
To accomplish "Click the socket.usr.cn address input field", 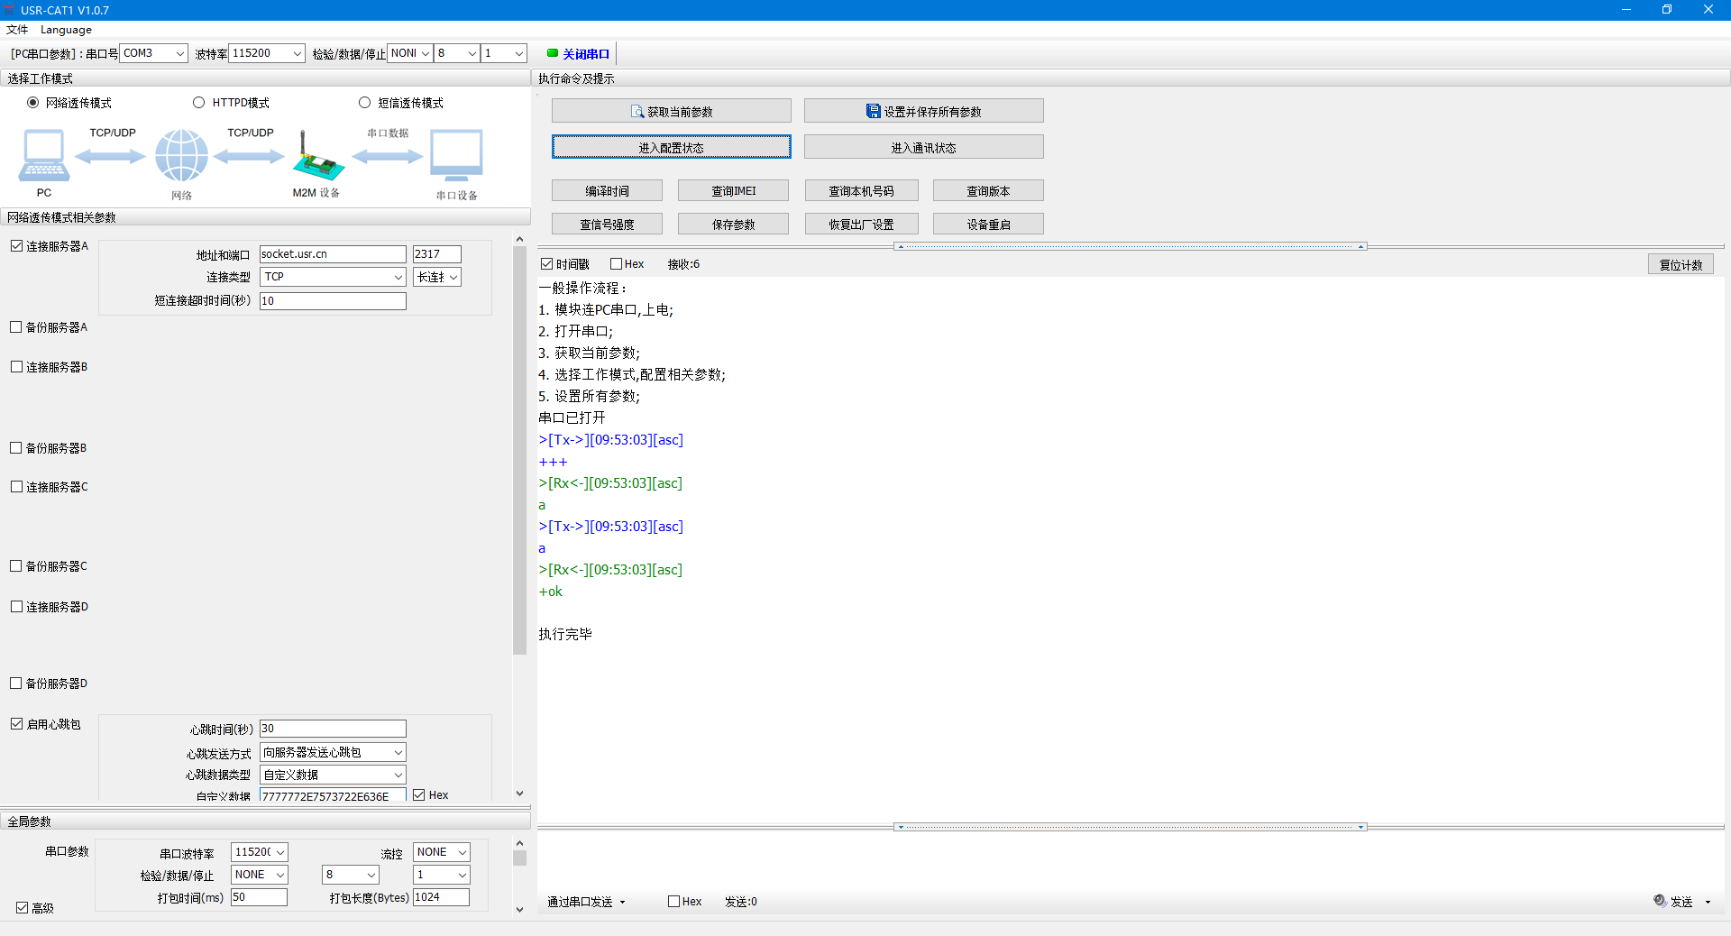I will 332,254.
